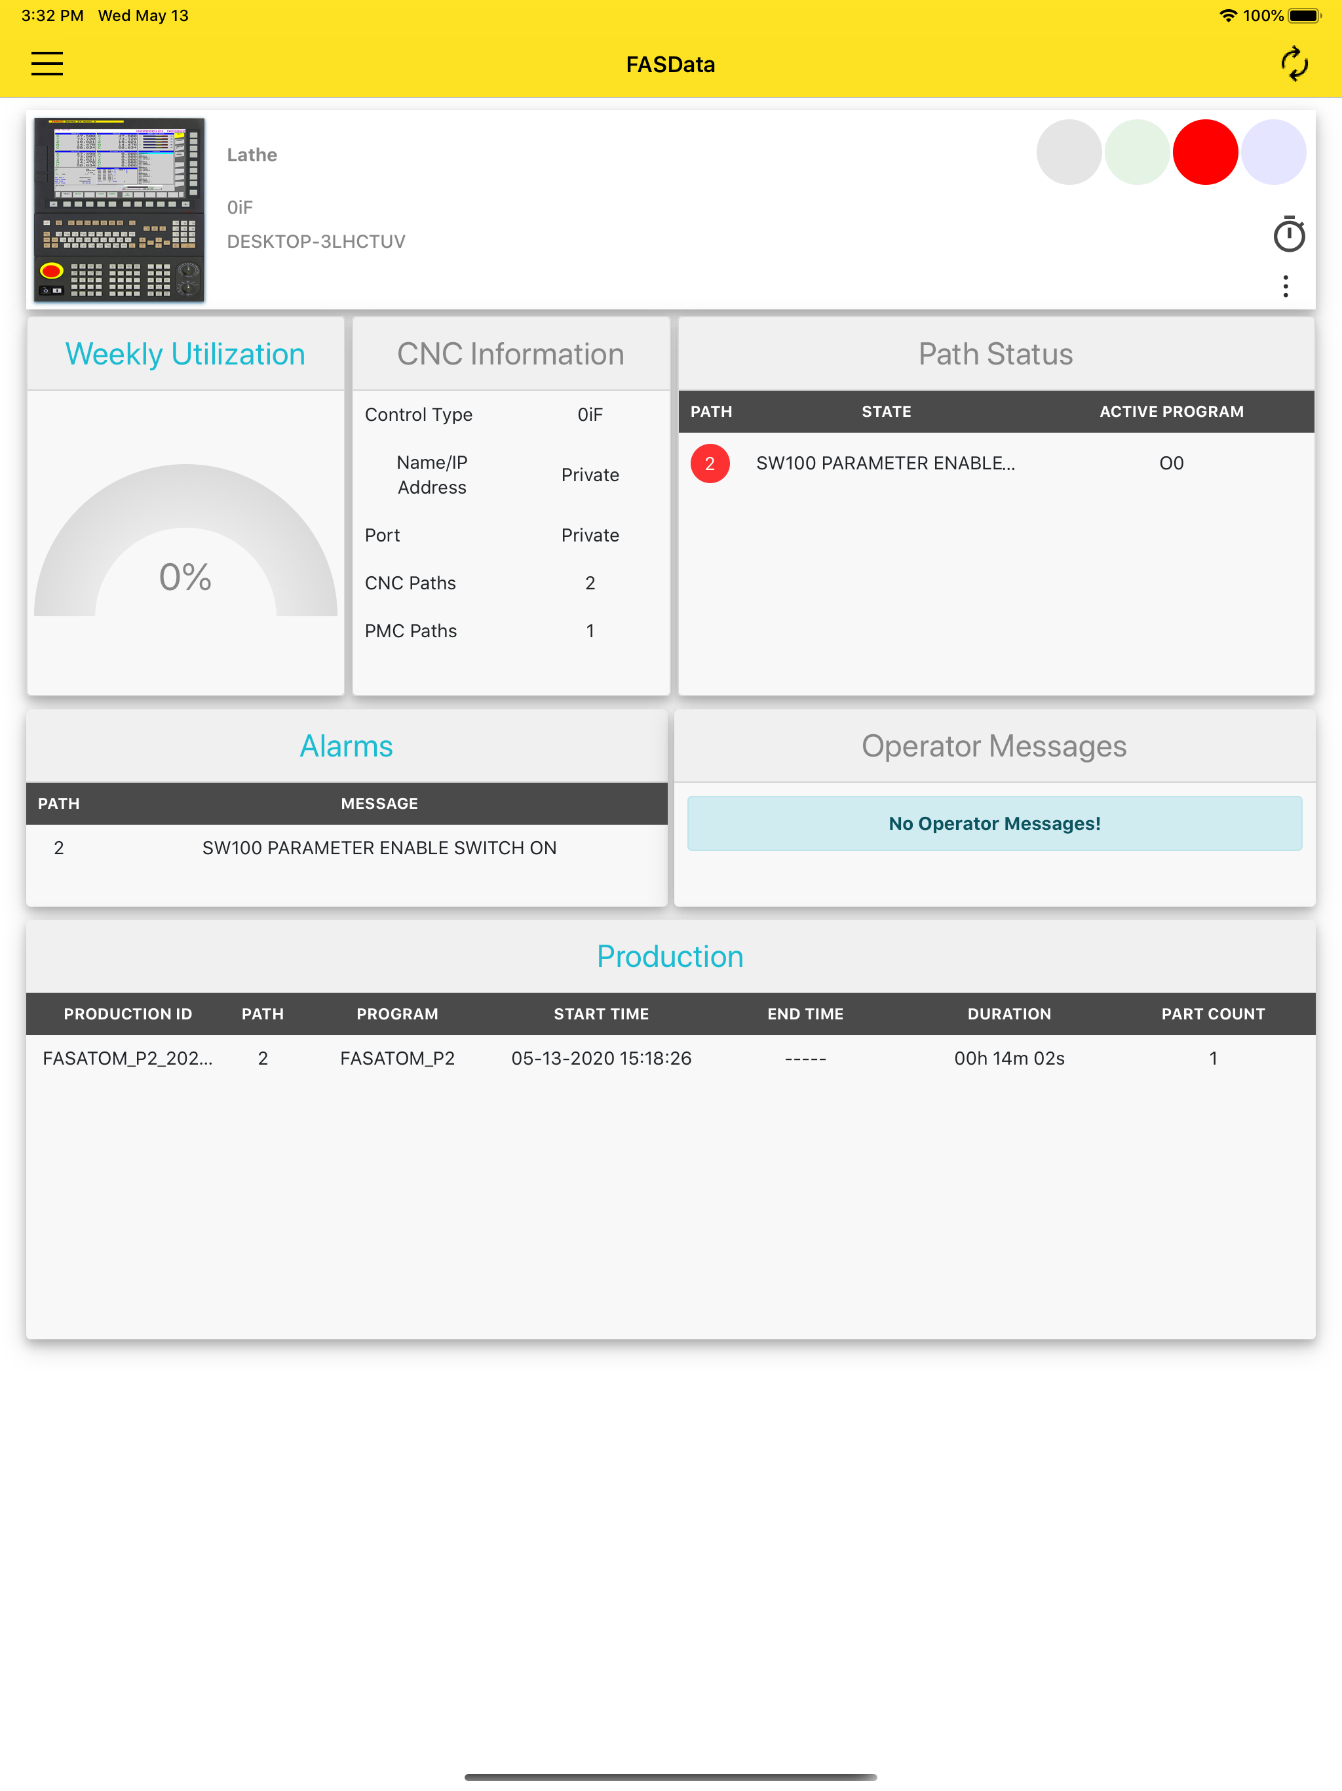The height and width of the screenshot is (1791, 1342).
Task: Tap the red path 2 badge
Action: point(710,463)
